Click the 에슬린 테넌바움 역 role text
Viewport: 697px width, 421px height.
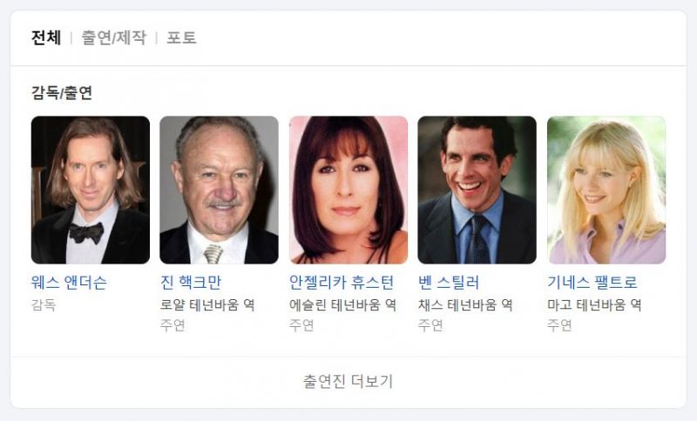point(342,304)
